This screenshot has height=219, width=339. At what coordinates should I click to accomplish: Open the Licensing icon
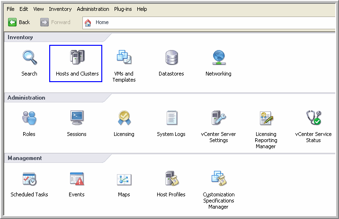(124, 118)
